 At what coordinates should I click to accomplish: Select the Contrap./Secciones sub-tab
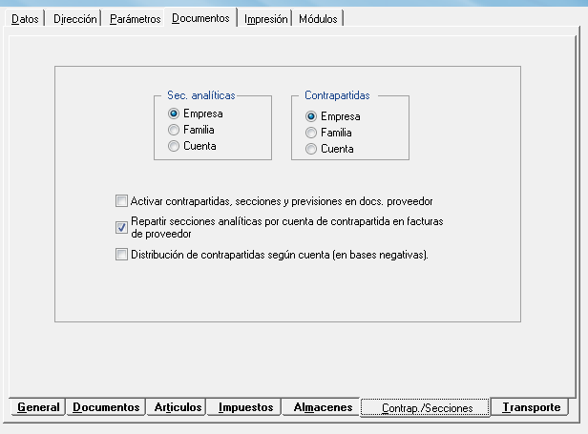pyautogui.click(x=426, y=408)
